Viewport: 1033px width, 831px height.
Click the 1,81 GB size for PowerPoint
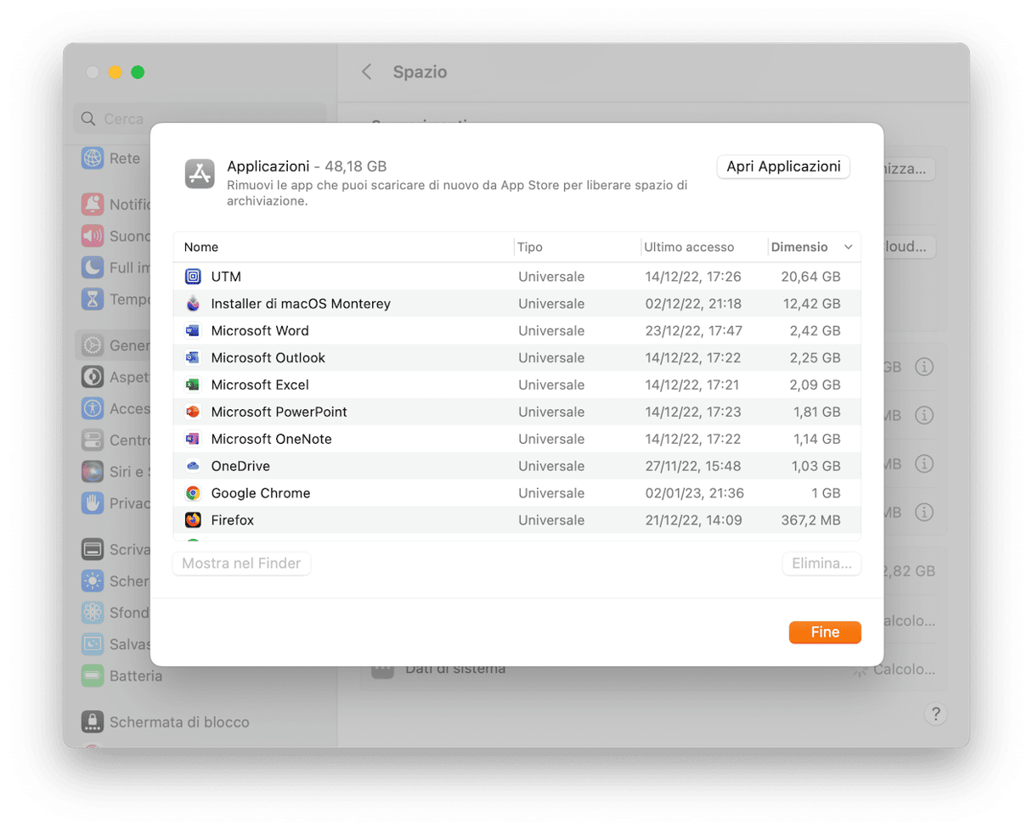tap(816, 413)
